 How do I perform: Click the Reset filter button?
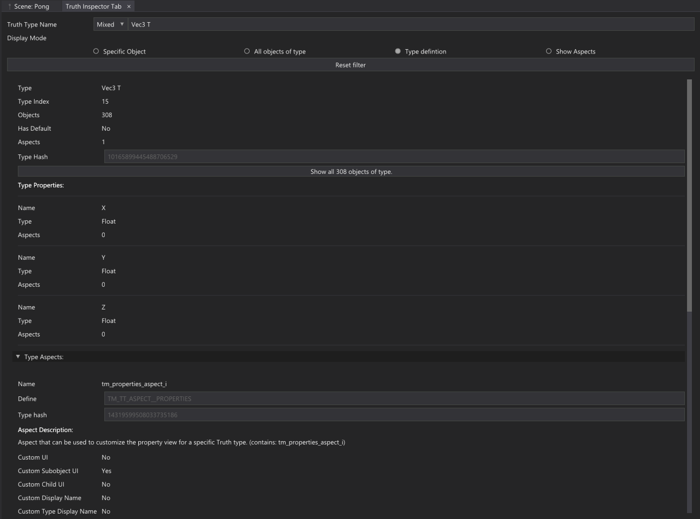pyautogui.click(x=350, y=64)
